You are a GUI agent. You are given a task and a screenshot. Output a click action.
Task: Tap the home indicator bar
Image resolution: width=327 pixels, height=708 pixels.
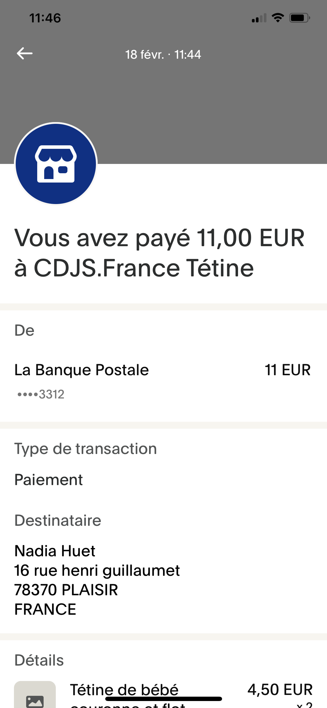coord(163,699)
